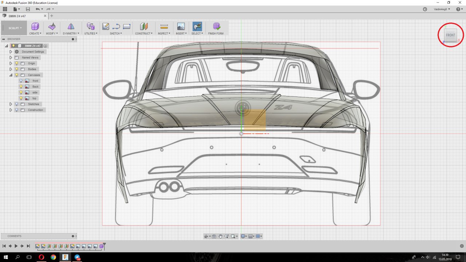466x262 pixels.
Task: Toggle visibility bulb of Origin folder
Action: point(16,63)
